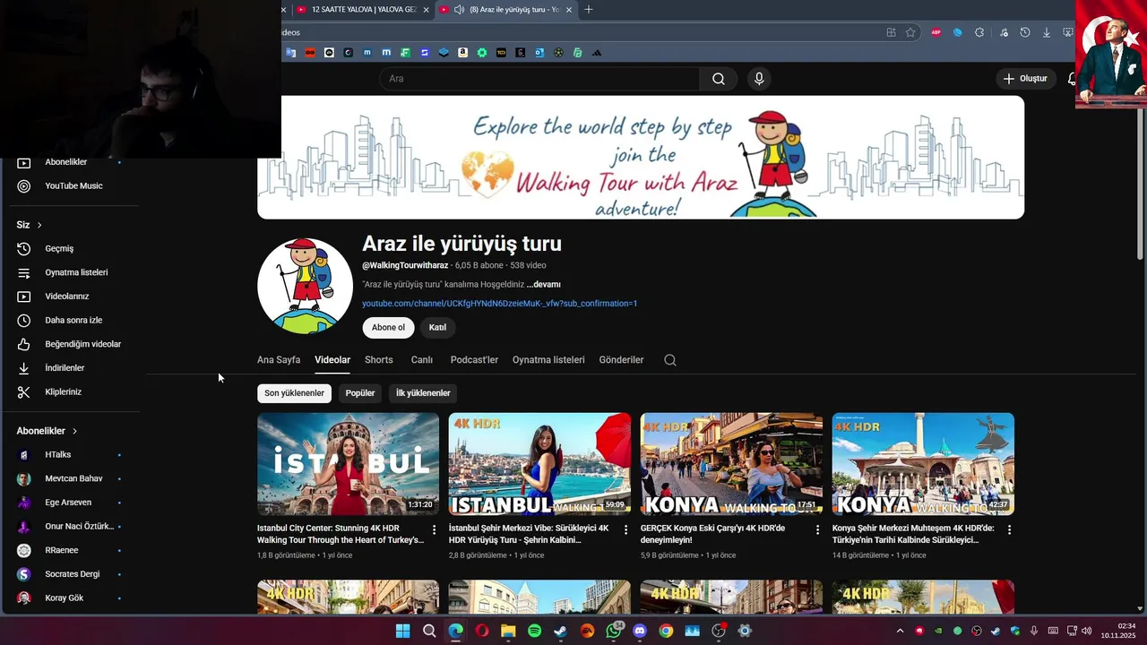Open Steam from the taskbar
Viewport: 1147px width, 645px height.
(x=560, y=631)
